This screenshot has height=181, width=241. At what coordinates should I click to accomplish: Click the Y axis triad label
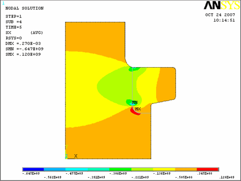click(x=66, y=147)
